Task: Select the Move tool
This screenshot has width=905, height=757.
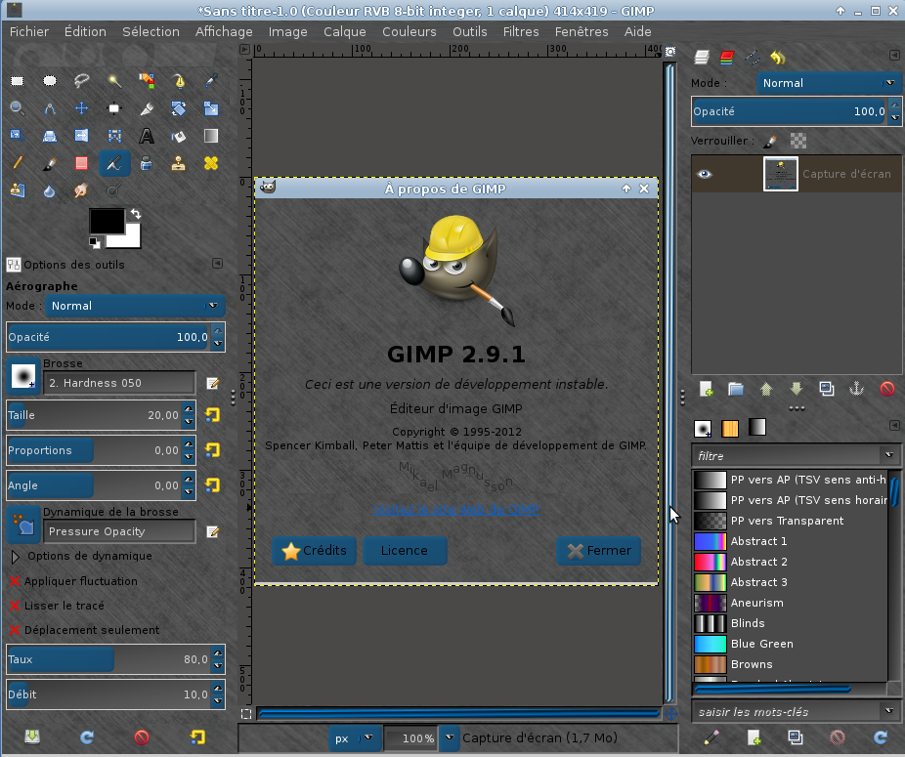Action: (x=82, y=108)
